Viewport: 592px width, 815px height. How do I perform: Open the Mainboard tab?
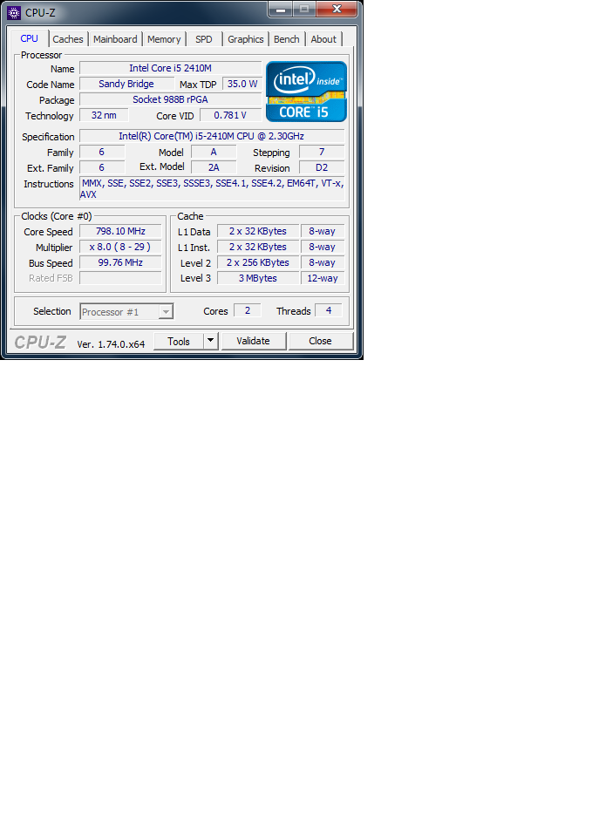tap(115, 39)
